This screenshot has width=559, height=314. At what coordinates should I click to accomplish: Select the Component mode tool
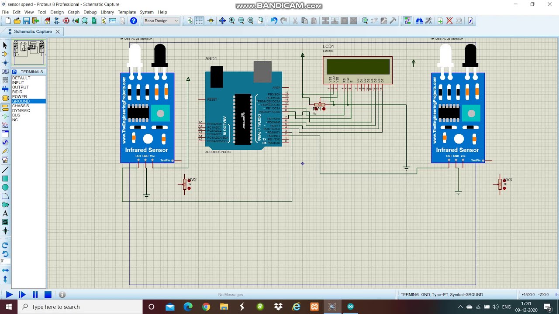(x=5, y=54)
